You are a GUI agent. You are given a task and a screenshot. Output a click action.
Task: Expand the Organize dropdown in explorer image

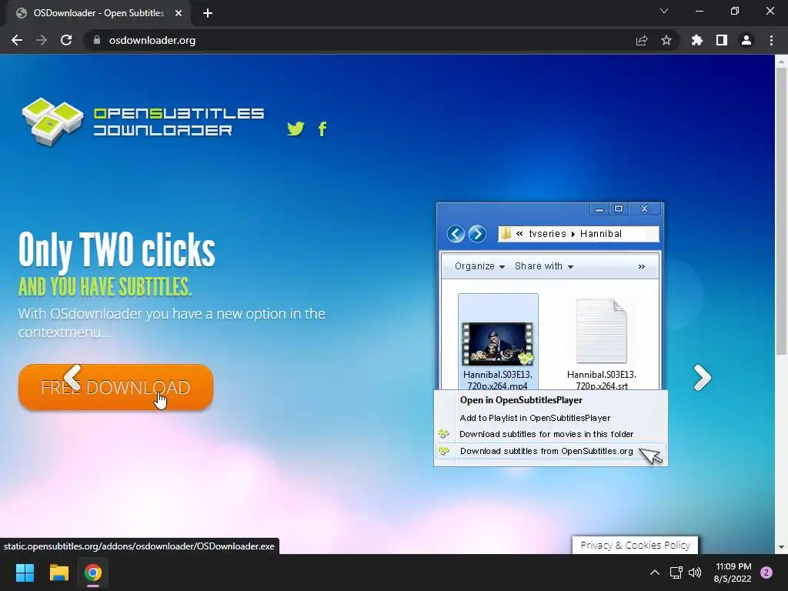click(479, 266)
